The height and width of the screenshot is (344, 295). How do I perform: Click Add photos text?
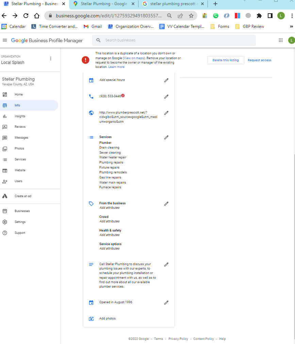click(107, 319)
